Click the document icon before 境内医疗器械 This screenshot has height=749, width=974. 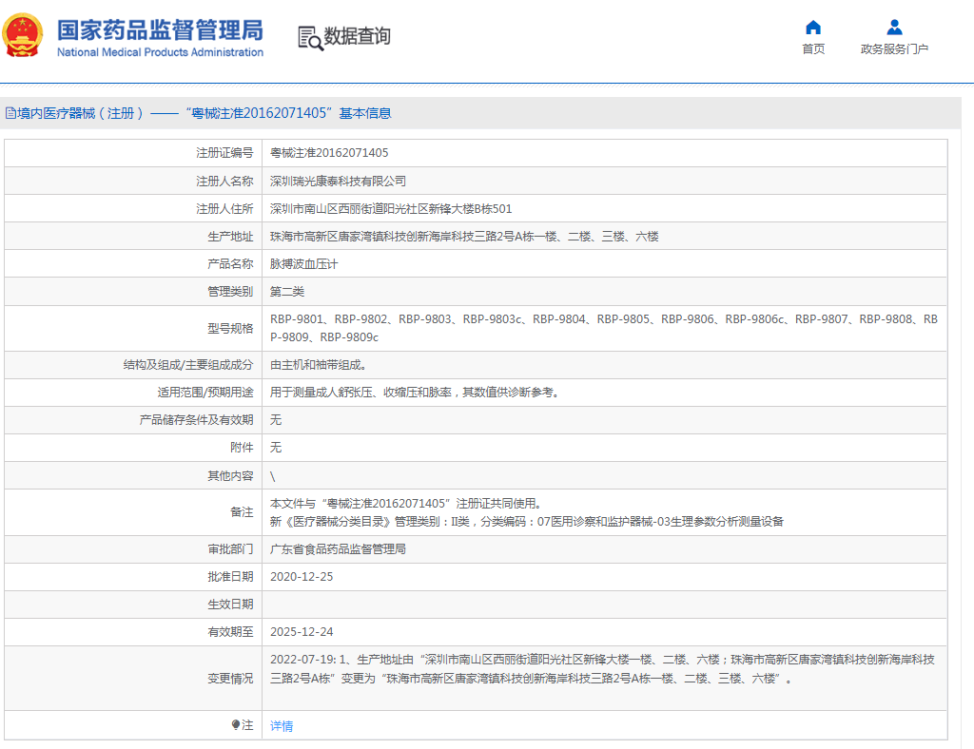click(x=10, y=113)
